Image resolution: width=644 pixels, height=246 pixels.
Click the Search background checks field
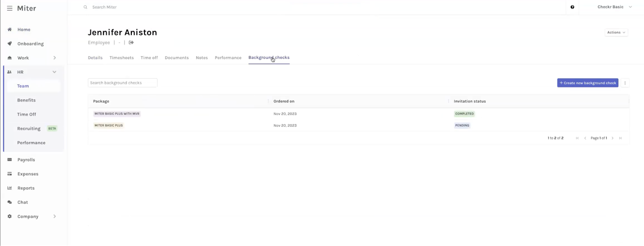(123, 83)
